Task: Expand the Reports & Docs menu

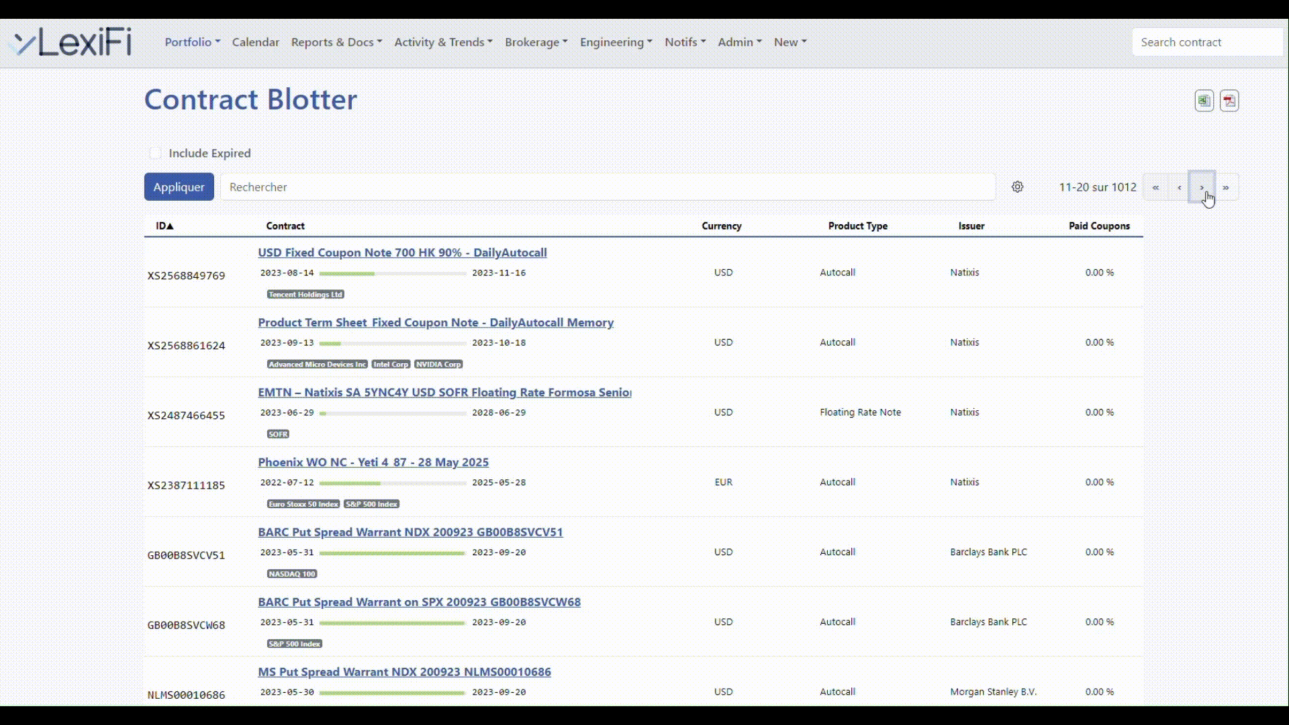Action: coord(336,42)
